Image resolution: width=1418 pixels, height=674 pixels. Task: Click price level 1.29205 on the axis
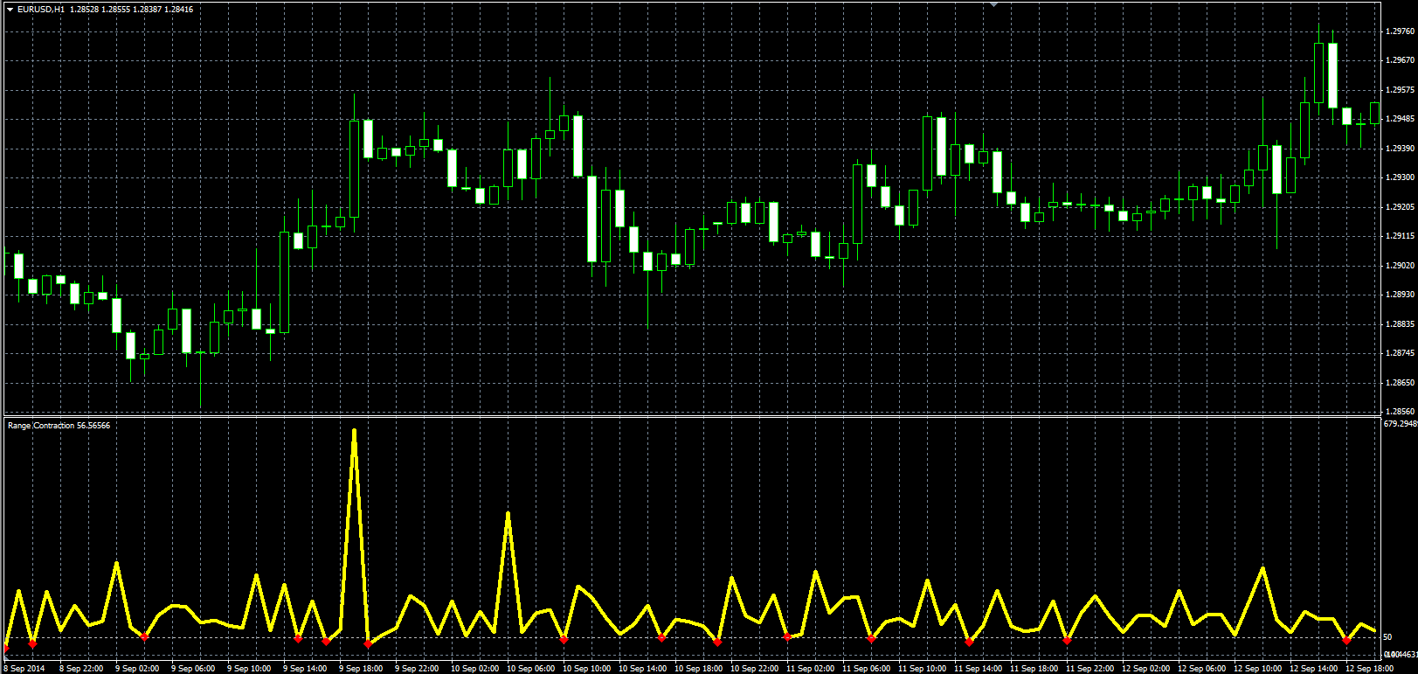point(1400,206)
